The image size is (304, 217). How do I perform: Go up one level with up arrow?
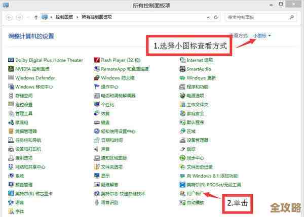(x=36, y=17)
